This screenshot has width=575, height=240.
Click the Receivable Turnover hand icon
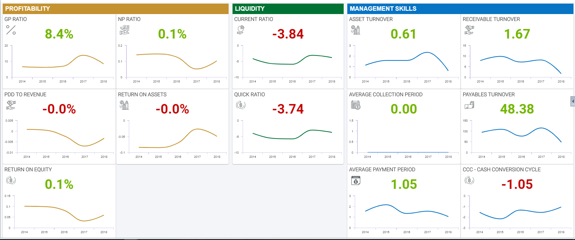point(469,30)
